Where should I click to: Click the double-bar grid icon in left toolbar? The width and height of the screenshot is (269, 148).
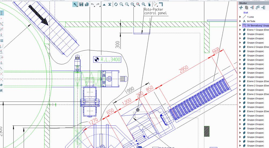coord(2,41)
